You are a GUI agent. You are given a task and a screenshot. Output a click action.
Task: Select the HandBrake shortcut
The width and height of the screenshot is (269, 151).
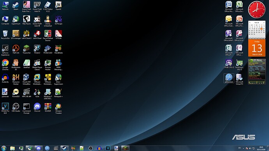point(58,49)
